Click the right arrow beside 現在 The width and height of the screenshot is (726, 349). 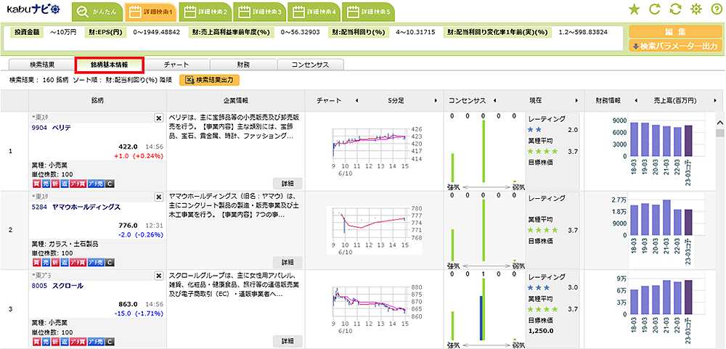pos(576,100)
